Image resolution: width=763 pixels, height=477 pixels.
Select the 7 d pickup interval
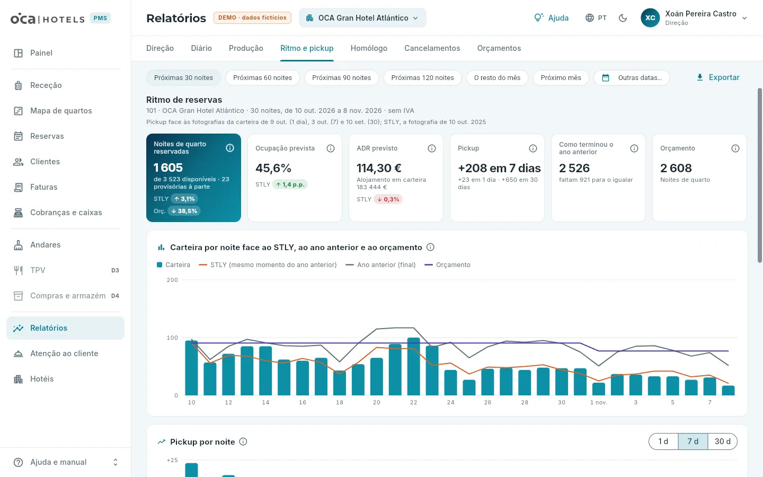(x=693, y=441)
